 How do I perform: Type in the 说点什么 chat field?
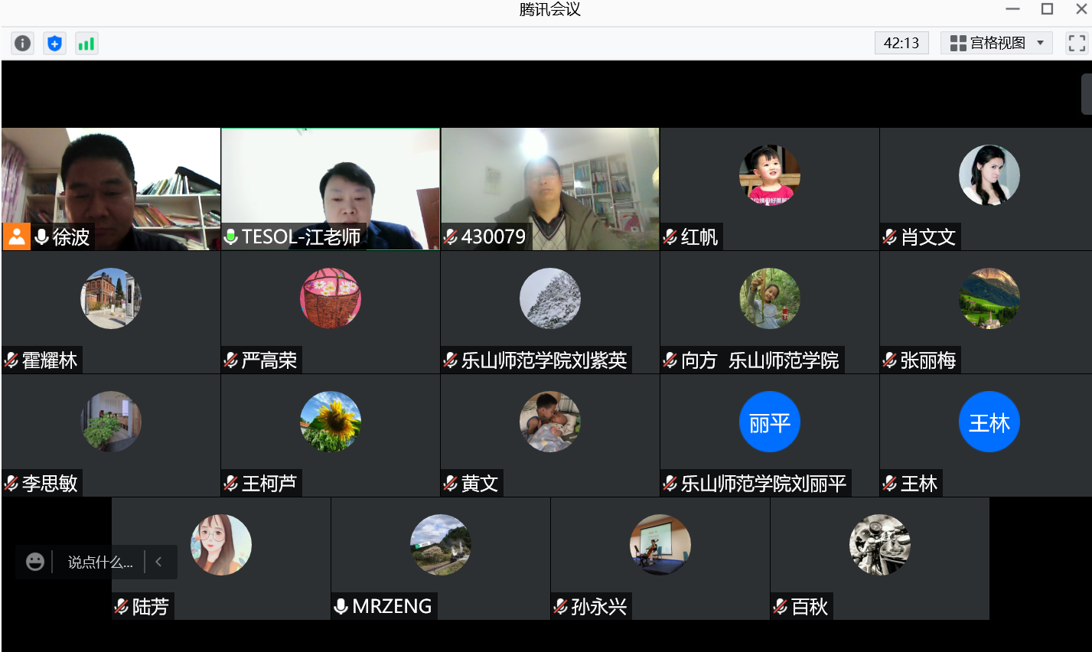point(99,562)
